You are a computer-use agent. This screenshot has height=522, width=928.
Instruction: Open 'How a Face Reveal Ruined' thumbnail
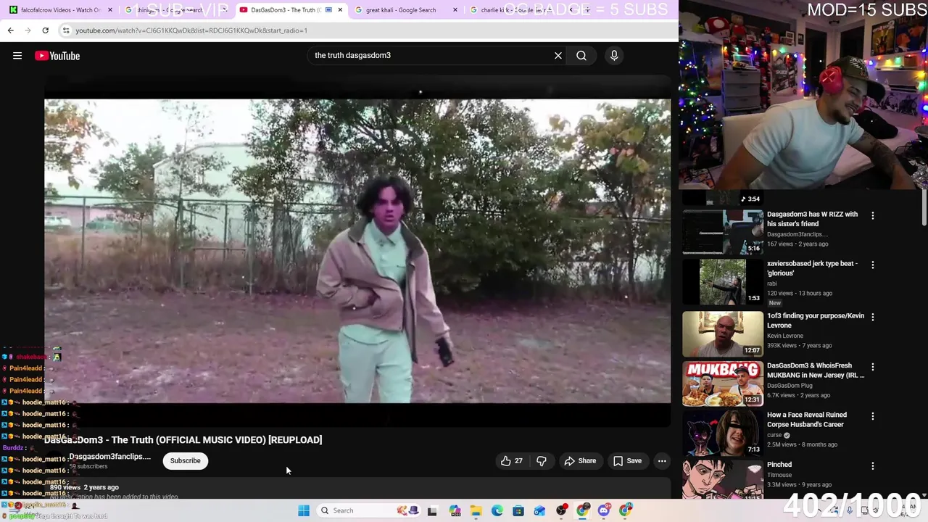click(x=723, y=433)
